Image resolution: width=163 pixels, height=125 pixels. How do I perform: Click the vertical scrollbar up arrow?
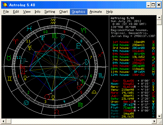click(159, 17)
